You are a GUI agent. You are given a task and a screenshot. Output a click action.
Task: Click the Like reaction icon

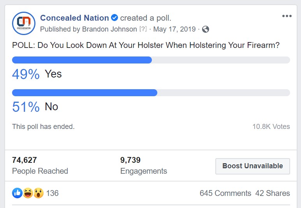point(17,193)
